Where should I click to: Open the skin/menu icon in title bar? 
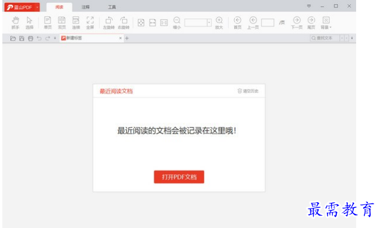(309, 6)
